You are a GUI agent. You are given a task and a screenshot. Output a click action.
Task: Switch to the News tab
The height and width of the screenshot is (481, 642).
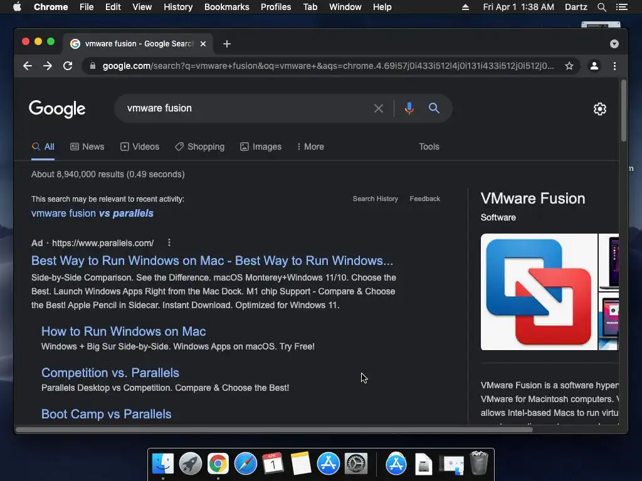pyautogui.click(x=87, y=147)
